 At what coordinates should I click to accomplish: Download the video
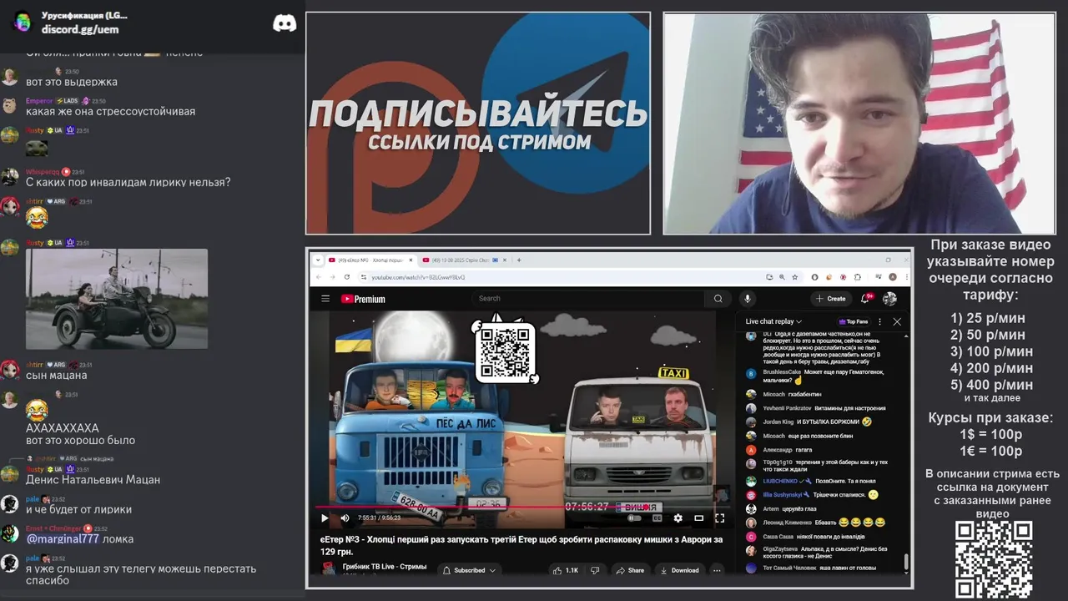679,570
